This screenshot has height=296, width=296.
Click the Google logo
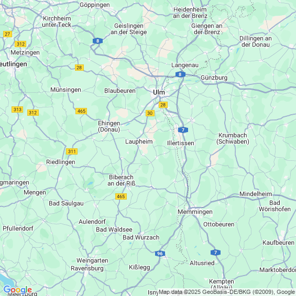(x=18, y=290)
